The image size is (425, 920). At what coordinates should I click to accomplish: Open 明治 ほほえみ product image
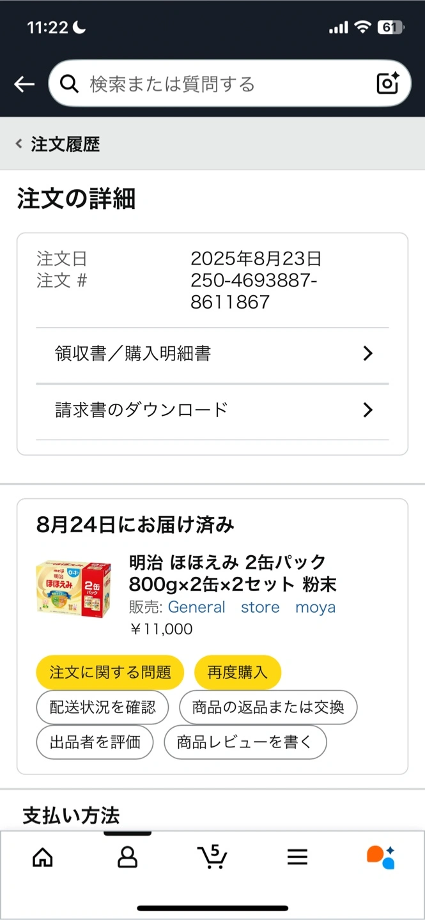[x=73, y=588]
